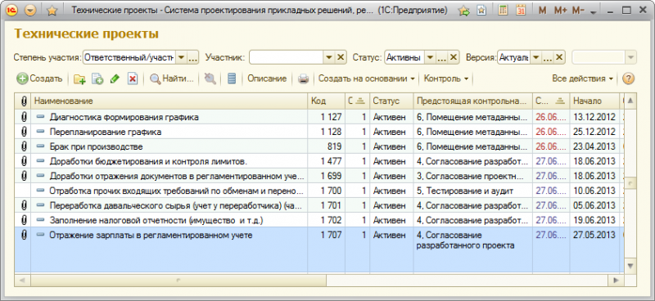Screen dimensions: 655x301
Task: Select row Перепланирование графика
Action: click(x=319, y=132)
